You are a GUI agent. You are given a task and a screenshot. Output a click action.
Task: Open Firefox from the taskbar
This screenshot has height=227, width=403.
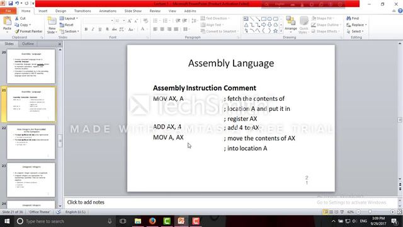(152, 221)
